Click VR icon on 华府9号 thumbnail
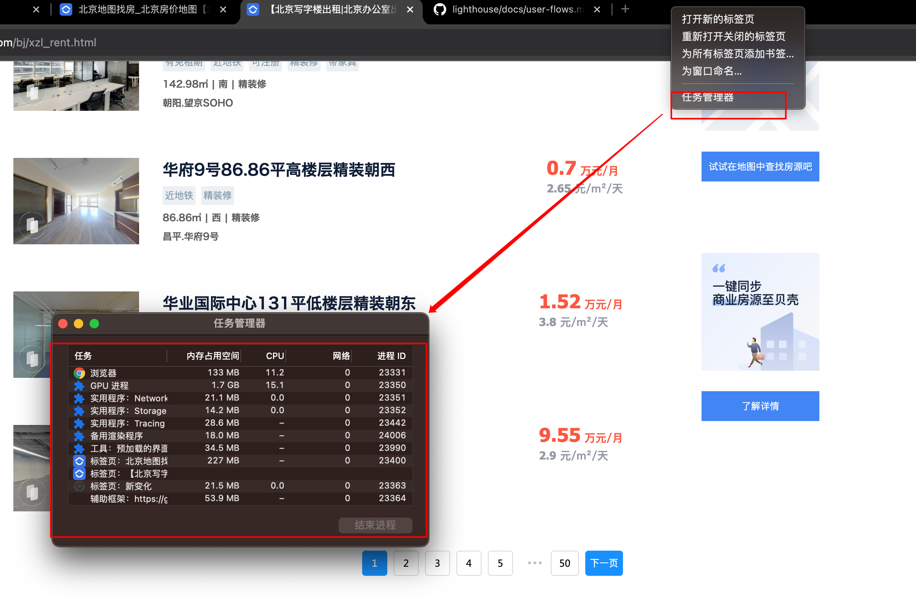 (32, 225)
